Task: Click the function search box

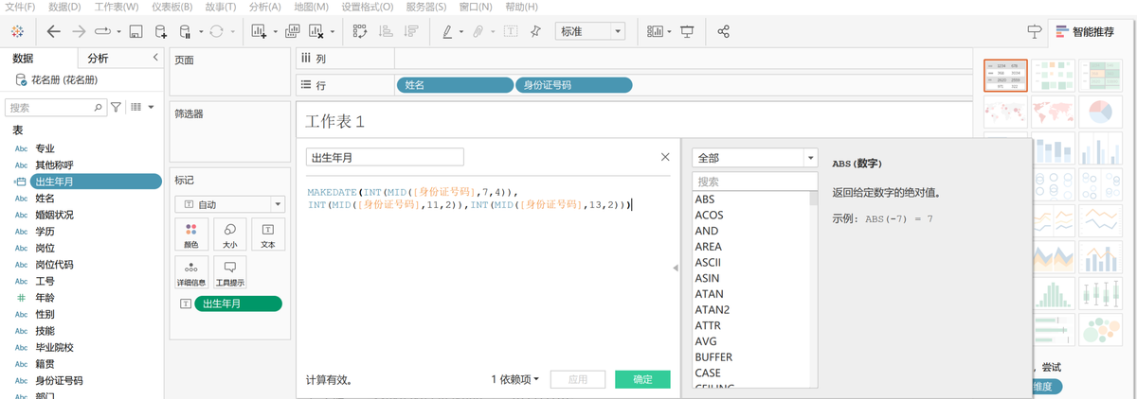Action: click(754, 181)
